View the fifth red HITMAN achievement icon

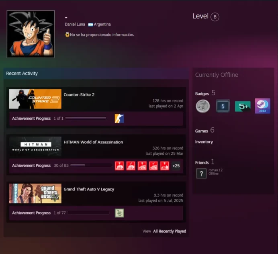tap(165, 166)
